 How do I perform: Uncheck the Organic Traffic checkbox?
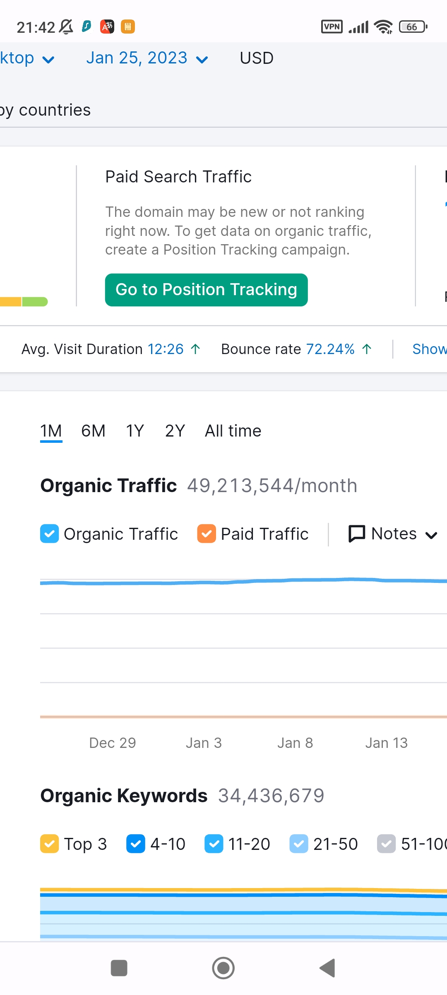point(49,534)
